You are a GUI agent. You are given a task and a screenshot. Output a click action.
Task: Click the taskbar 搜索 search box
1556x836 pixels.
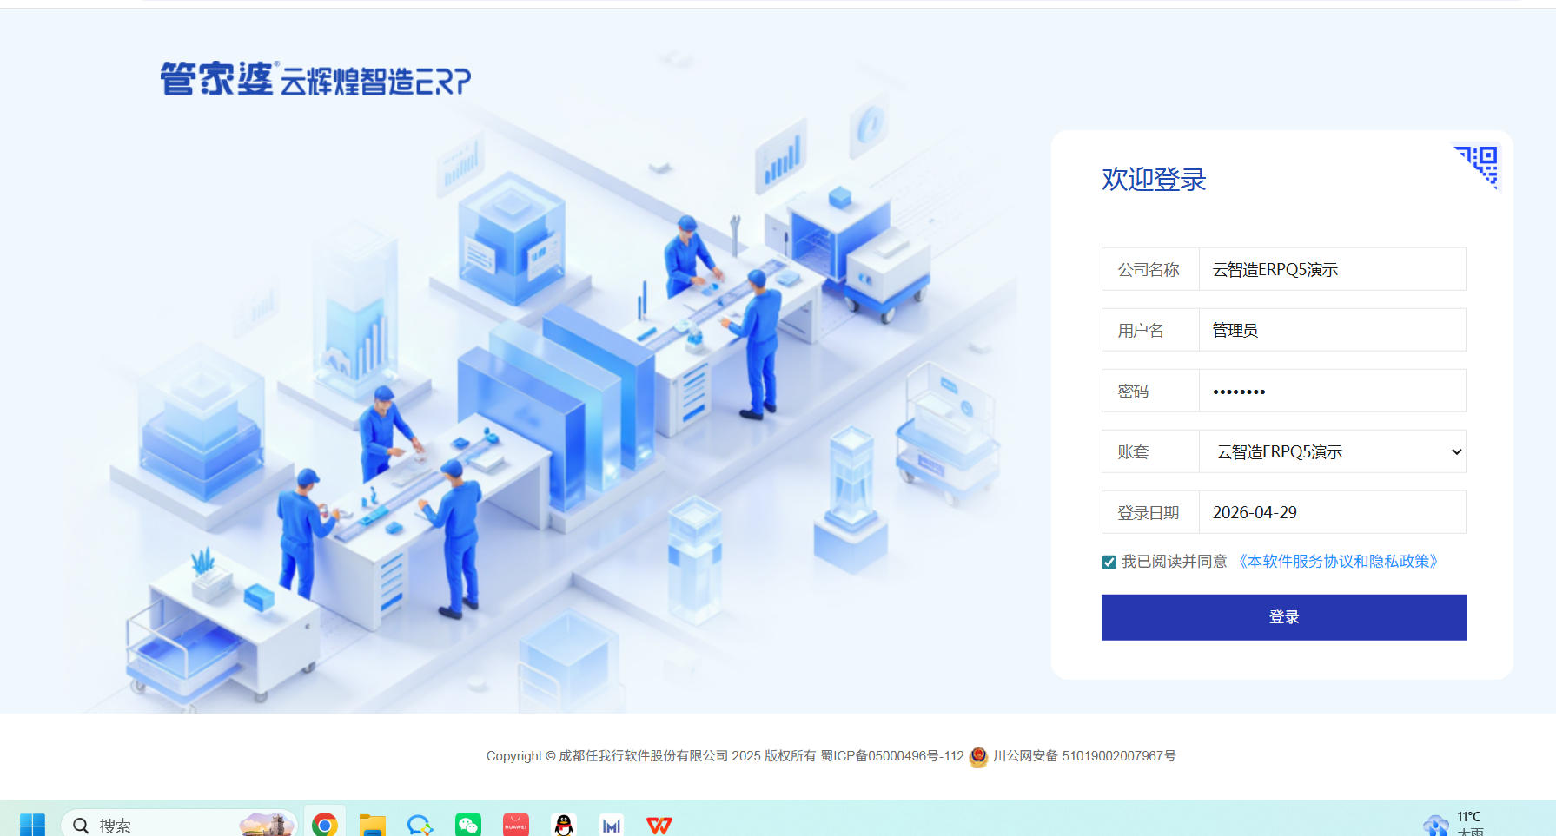tap(178, 825)
